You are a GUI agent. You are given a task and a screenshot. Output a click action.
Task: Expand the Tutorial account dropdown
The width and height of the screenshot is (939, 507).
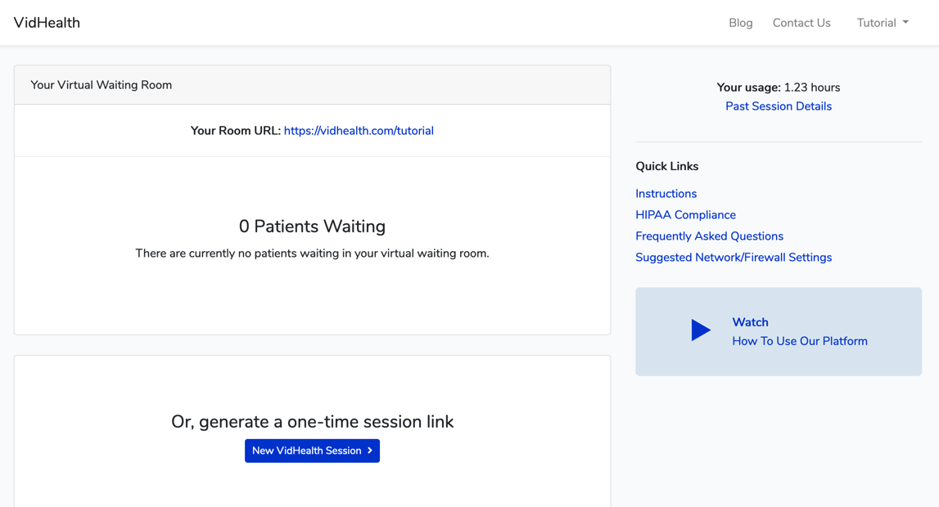coord(883,23)
